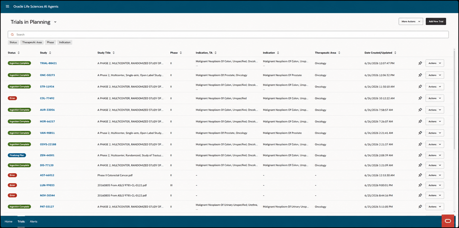Pin the HOR-66217 trial
459x228 pixels.
click(x=420, y=121)
